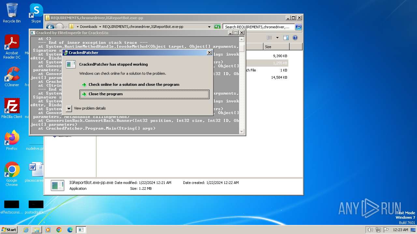The image size is (417, 234).
Task: Open the address bar history dropdown
Action: [209, 27]
